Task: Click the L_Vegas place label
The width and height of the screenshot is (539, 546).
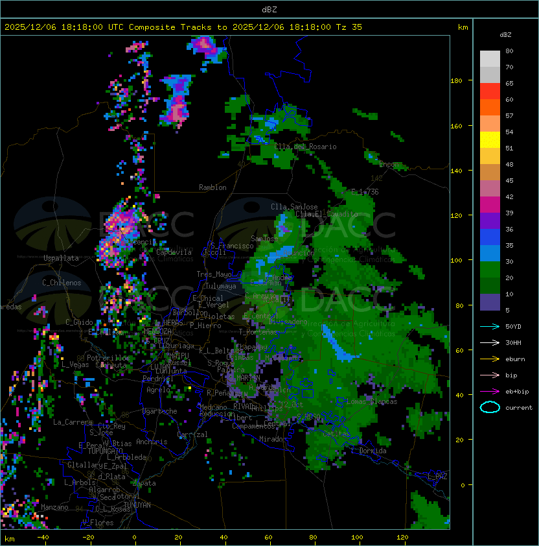Action: [75, 364]
